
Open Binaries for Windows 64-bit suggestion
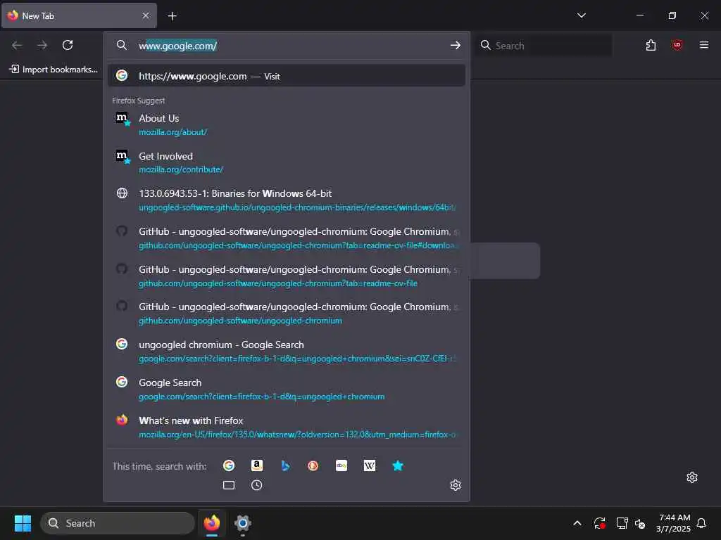click(x=287, y=200)
